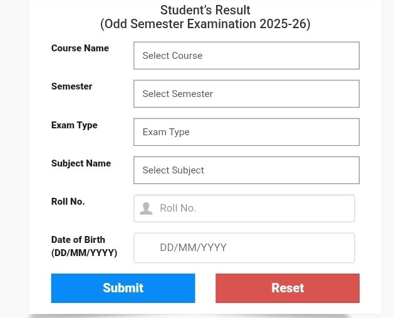Click the Course Name label
Screen dimensions: 394x318
pos(80,48)
